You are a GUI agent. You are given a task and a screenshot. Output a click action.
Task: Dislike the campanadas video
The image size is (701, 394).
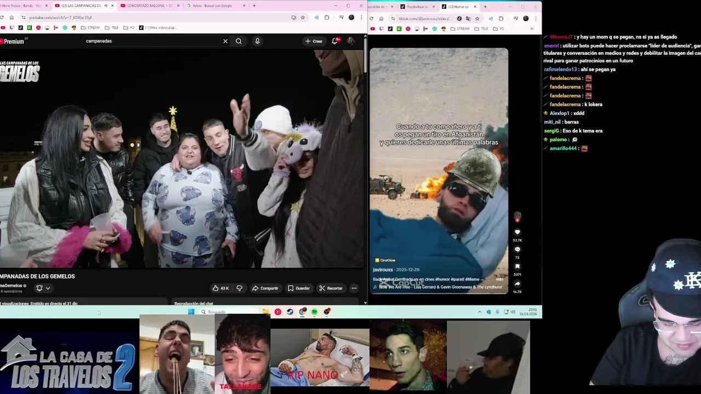coord(239,288)
